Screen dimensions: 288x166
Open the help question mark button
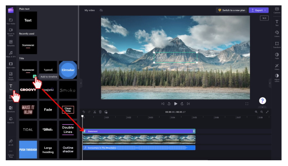263,101
